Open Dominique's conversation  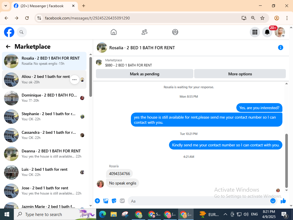point(44,98)
